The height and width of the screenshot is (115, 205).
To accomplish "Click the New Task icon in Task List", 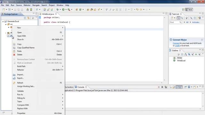I will pos(172,18).
